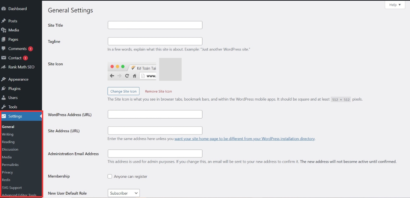The height and width of the screenshot is (198, 410).
Task: Open Permalinks settings submenu
Action: click(10, 165)
